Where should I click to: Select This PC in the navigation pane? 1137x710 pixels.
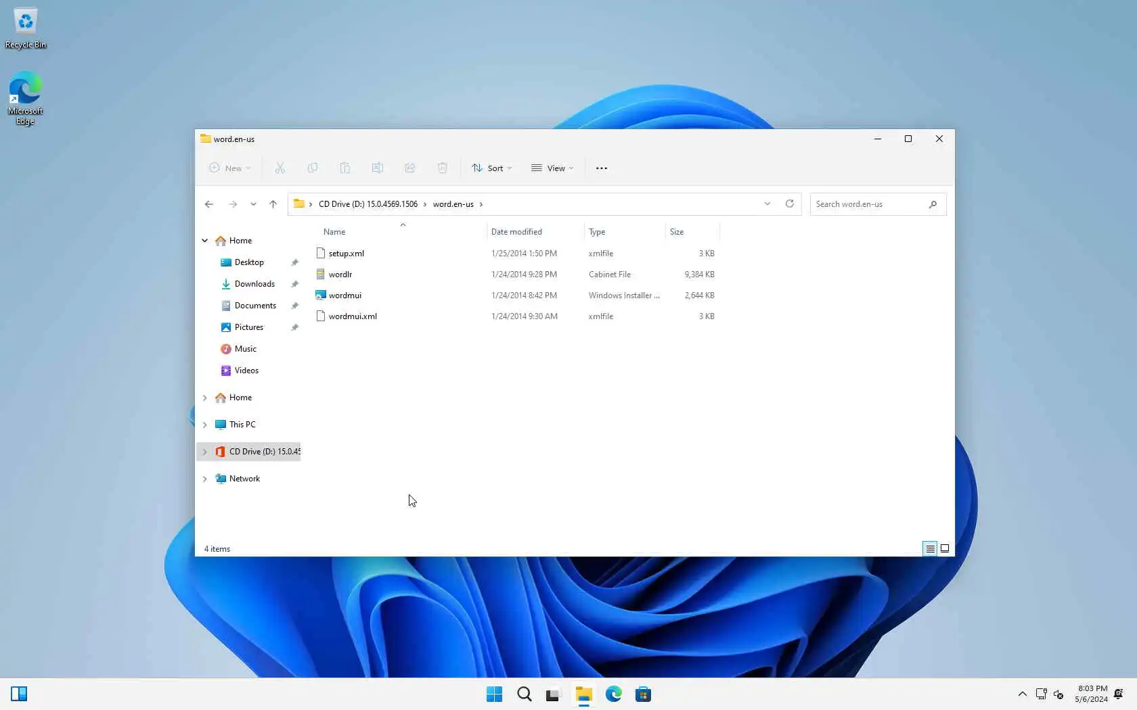coord(242,425)
